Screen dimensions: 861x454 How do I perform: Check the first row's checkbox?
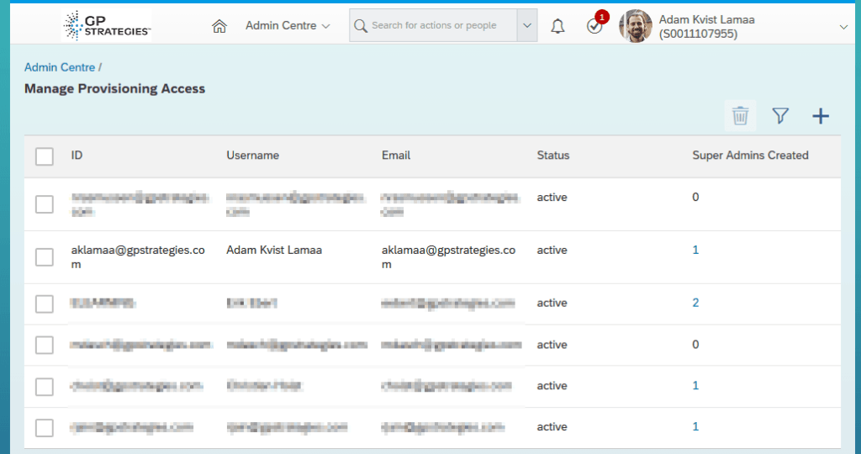[x=45, y=204]
